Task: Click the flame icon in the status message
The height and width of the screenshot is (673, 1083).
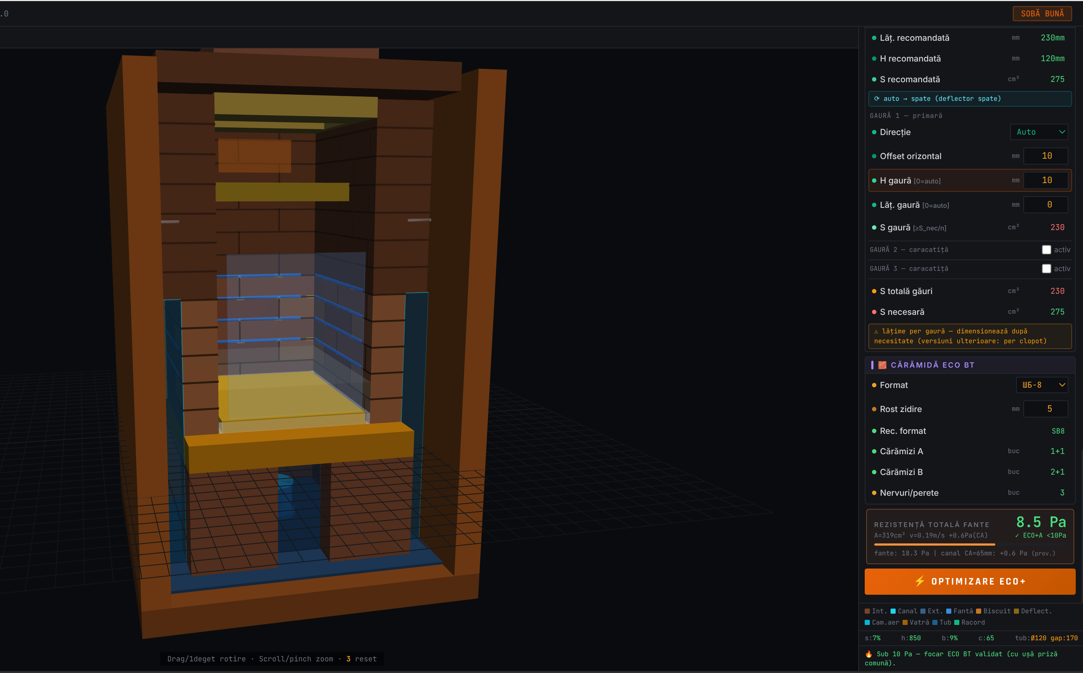Action: (x=869, y=654)
